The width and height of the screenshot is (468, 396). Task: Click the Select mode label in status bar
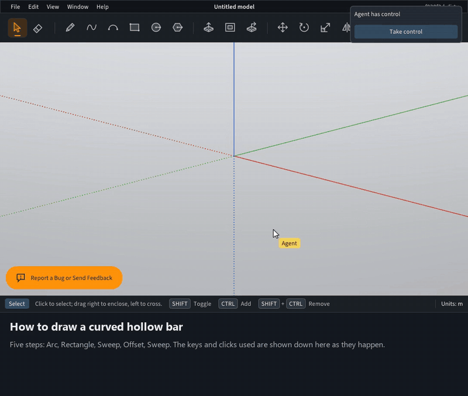coord(17,304)
